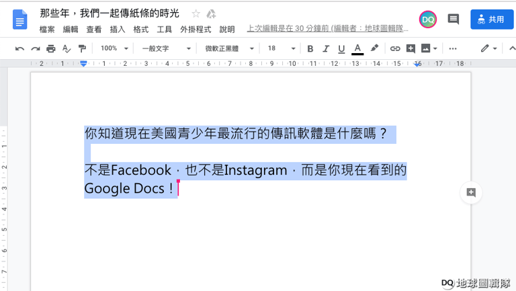The height and width of the screenshot is (291, 516).
Task: Open the 一般文字 paragraph style dropdown
Action: [x=166, y=48]
